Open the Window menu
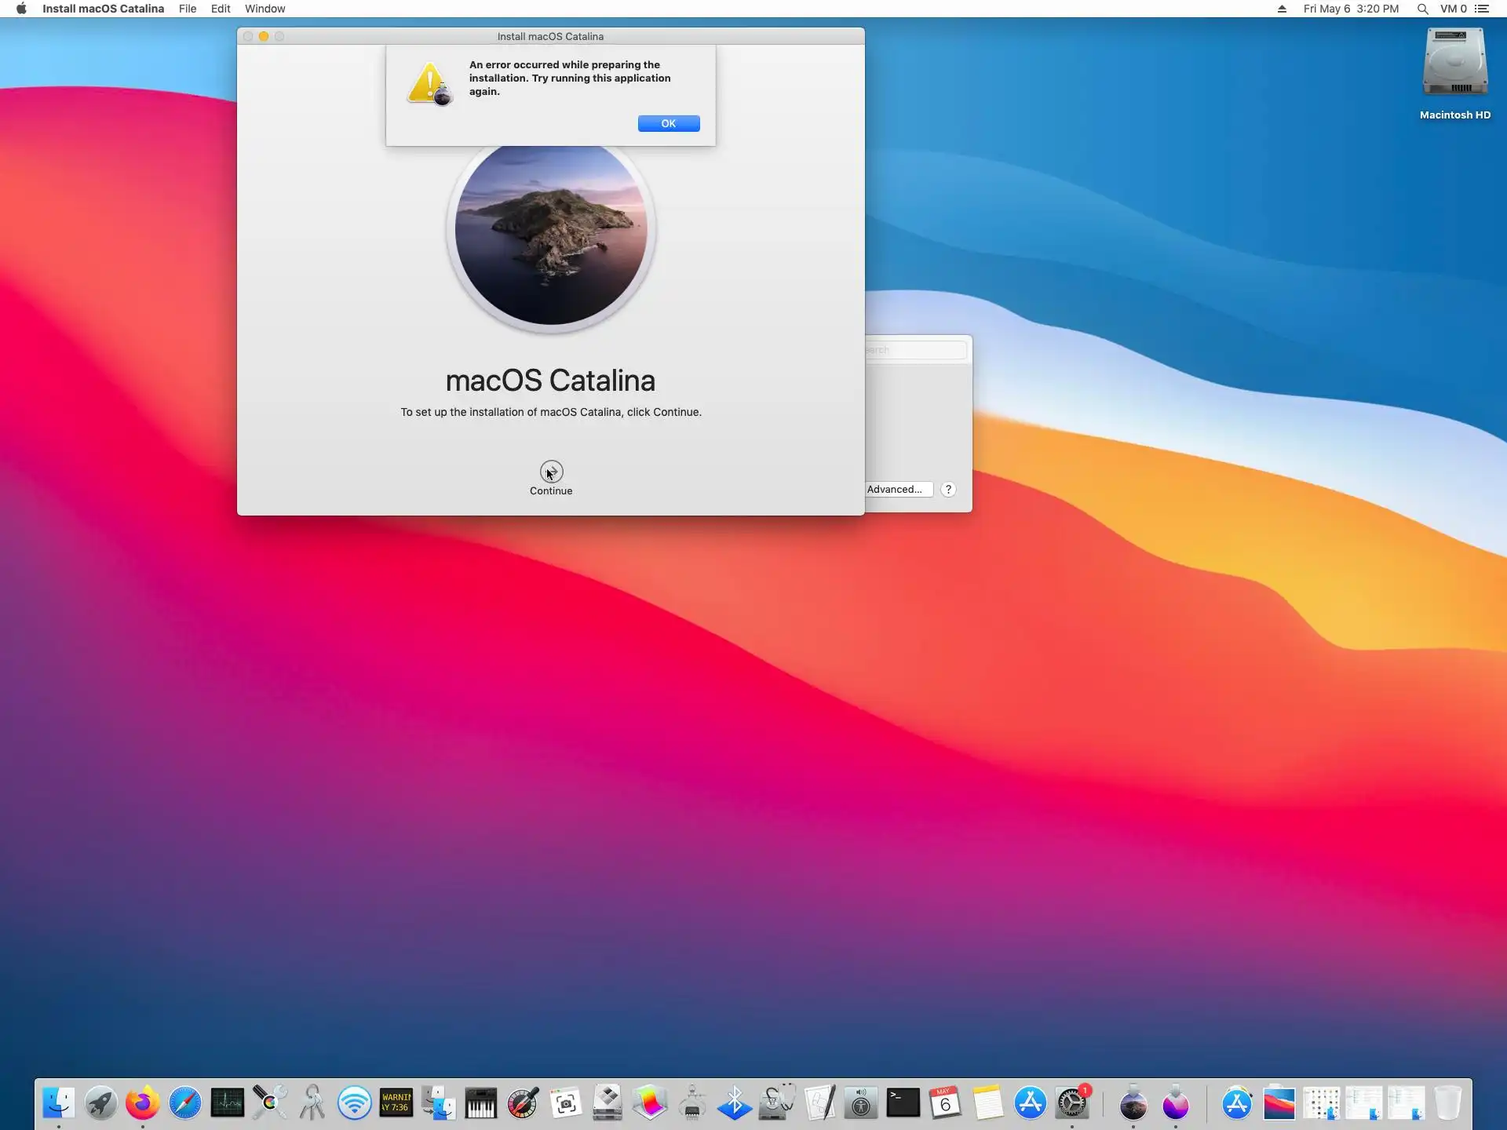This screenshot has height=1130, width=1507. (265, 9)
